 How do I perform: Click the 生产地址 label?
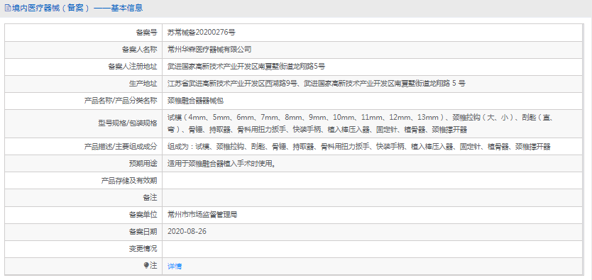(143, 84)
